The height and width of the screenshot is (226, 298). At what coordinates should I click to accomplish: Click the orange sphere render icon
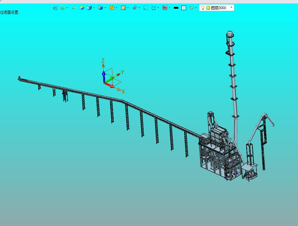(112, 8)
